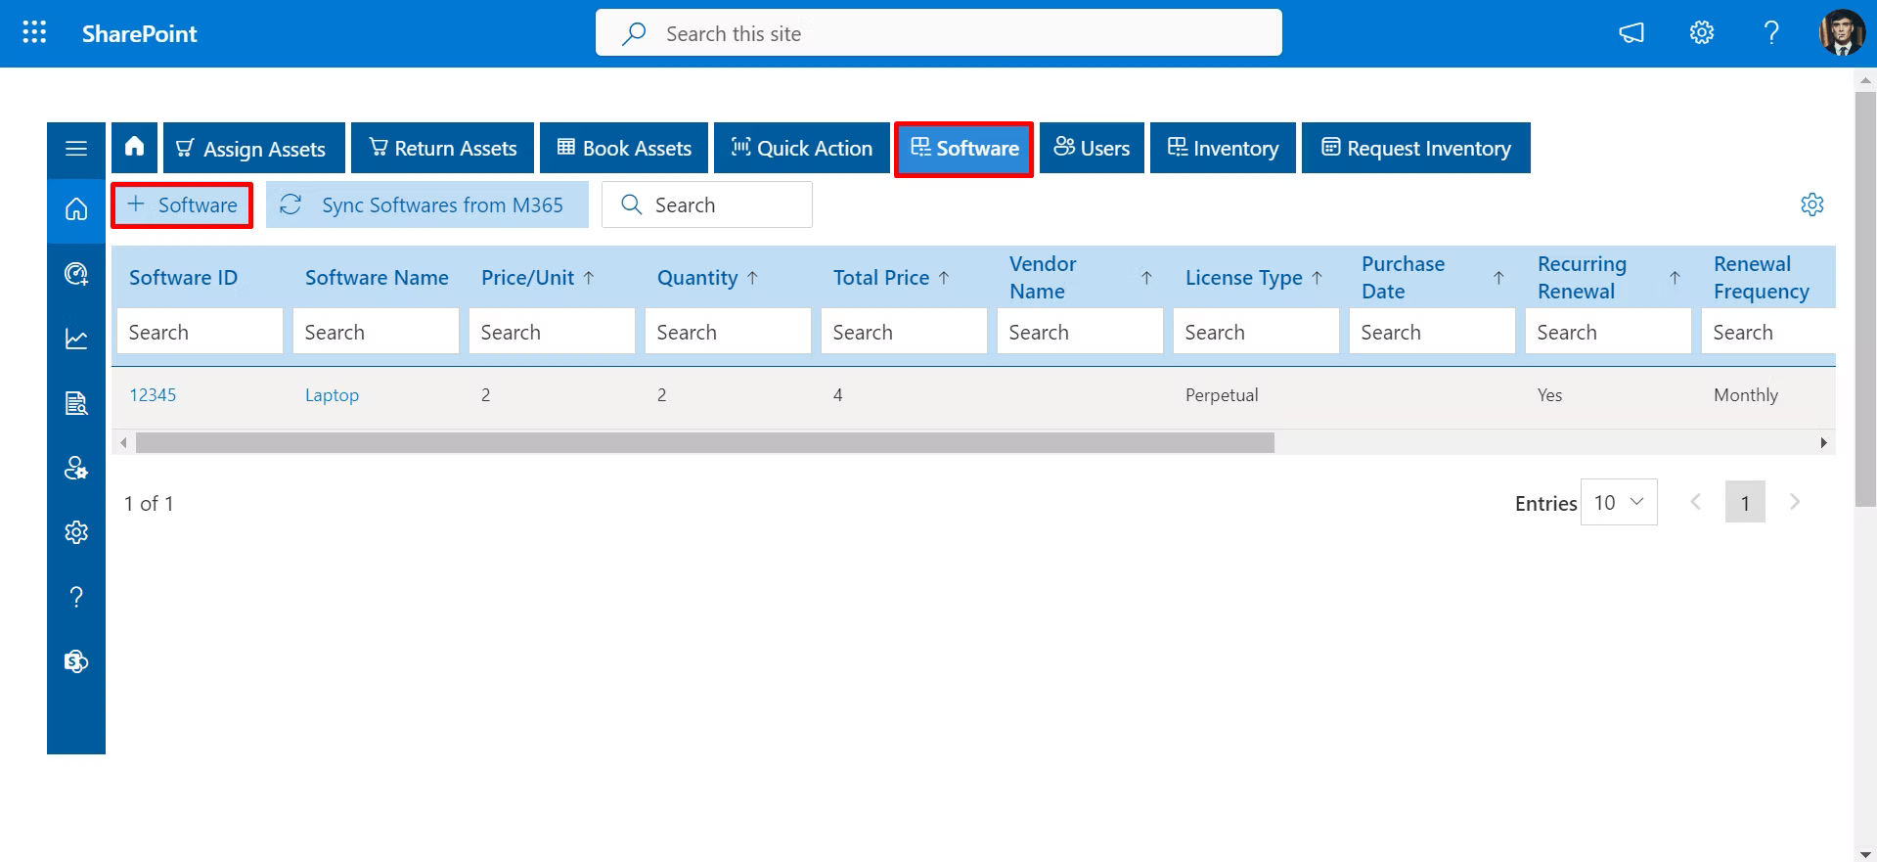1877x862 pixels.
Task: Open software ID 12345 link
Action: tap(153, 395)
